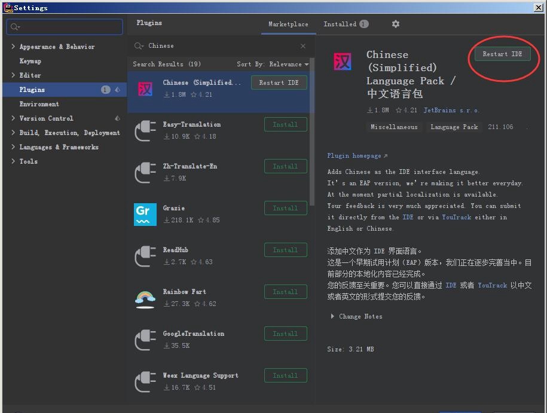Click the Chinese Simplified plugin icon in results
Image resolution: width=547 pixels, height=413 pixels.
[145, 89]
